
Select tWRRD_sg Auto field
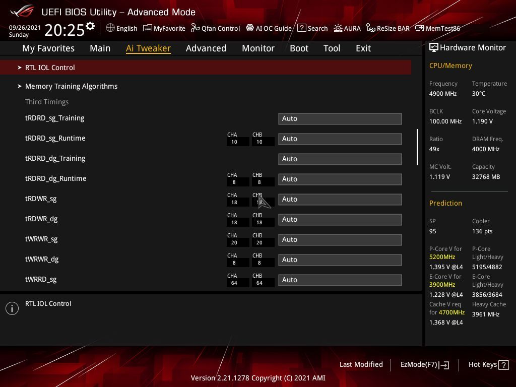(340, 280)
